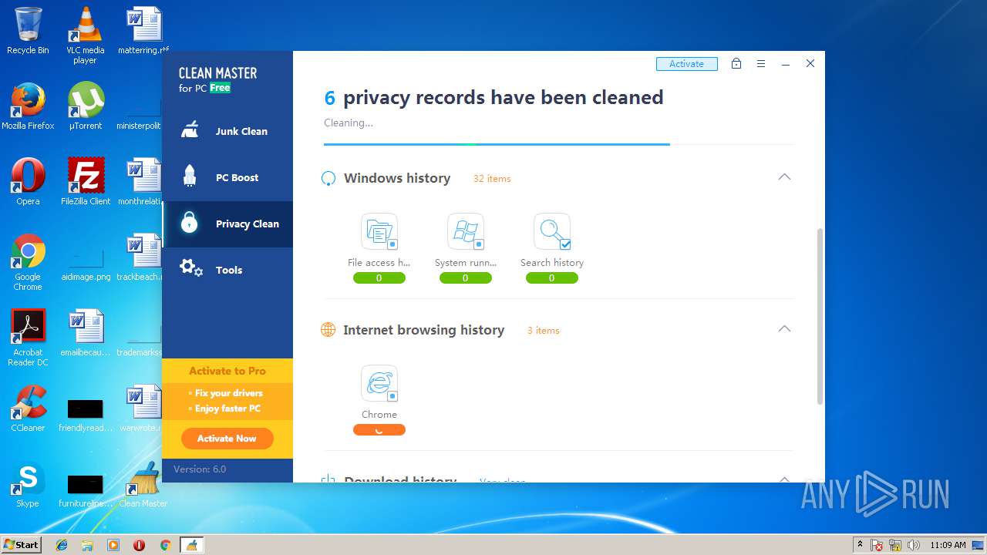Image resolution: width=987 pixels, height=555 pixels.
Task: Select the VLC media player desktop icon
Action: tap(85, 35)
